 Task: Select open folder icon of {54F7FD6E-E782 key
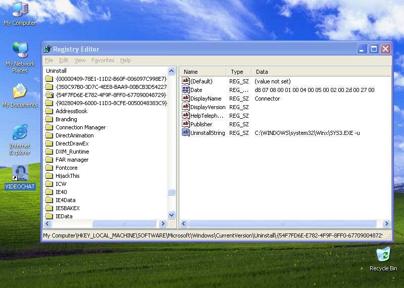[49, 95]
